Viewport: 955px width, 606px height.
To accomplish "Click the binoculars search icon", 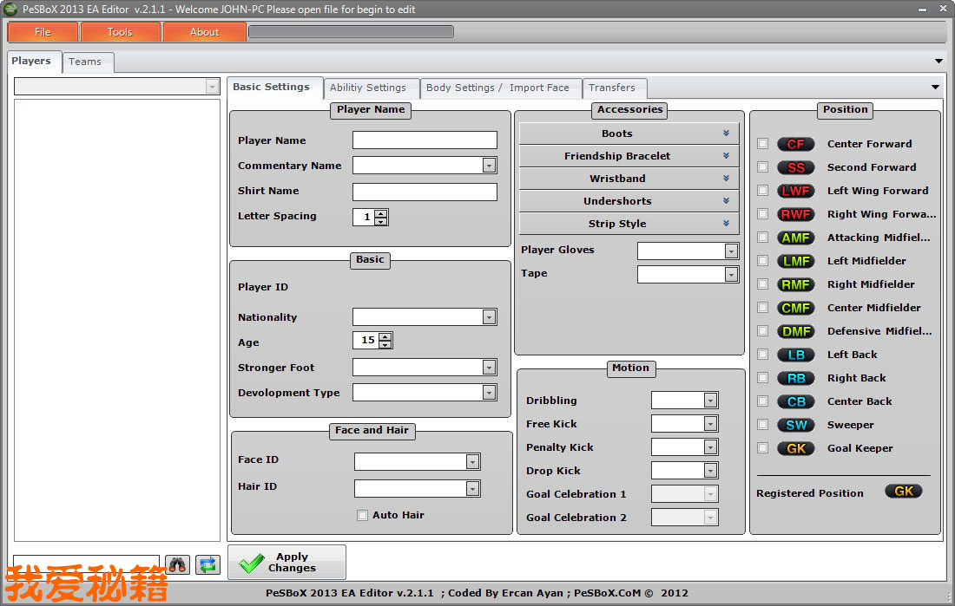I will [x=178, y=565].
